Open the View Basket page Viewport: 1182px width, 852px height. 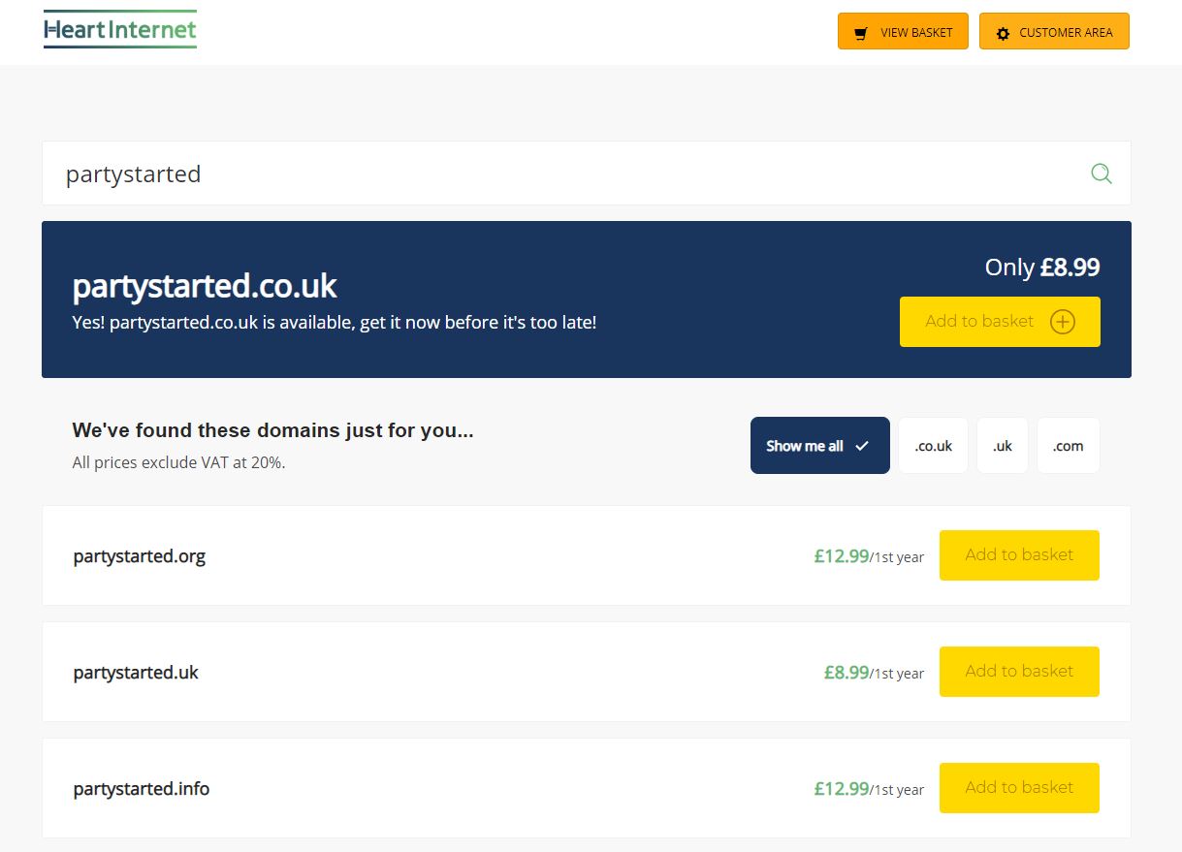pos(903,32)
